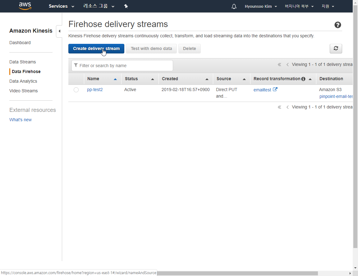358x276 pixels.
Task: Click the refresh icon button
Action: 336,48
